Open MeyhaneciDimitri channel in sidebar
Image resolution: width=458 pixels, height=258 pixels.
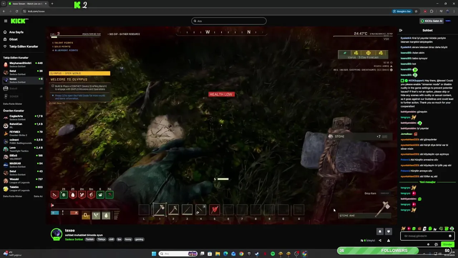pyautogui.click(x=23, y=64)
